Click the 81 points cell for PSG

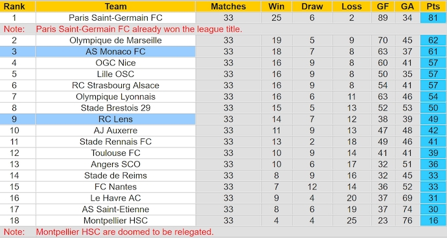[433, 17]
